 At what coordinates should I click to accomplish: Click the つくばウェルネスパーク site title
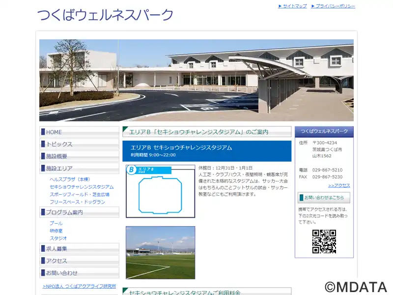pyautogui.click(x=105, y=15)
